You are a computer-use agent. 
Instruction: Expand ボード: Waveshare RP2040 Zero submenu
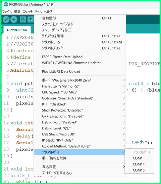tap(80, 80)
